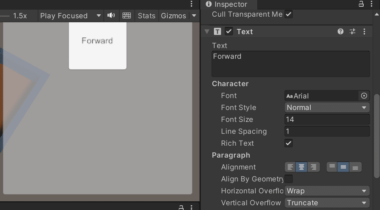
Task: Open the Font Style dropdown
Action: pyautogui.click(x=327, y=108)
